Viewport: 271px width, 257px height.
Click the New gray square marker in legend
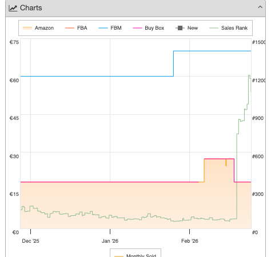[x=180, y=28]
